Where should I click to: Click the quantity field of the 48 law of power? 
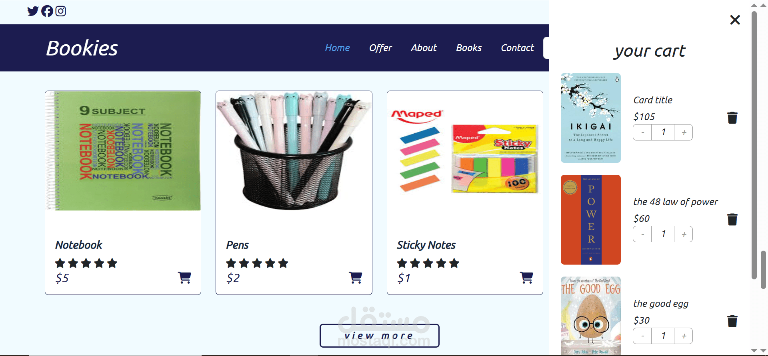pyautogui.click(x=663, y=234)
